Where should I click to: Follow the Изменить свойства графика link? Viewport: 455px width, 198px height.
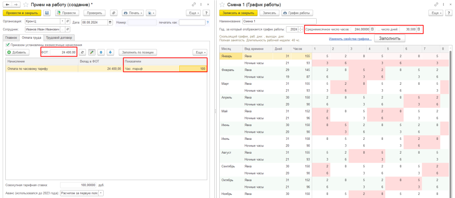[x=350, y=39]
